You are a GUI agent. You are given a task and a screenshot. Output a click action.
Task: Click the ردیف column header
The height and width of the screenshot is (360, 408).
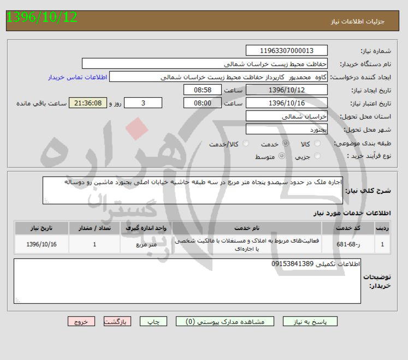(382, 228)
